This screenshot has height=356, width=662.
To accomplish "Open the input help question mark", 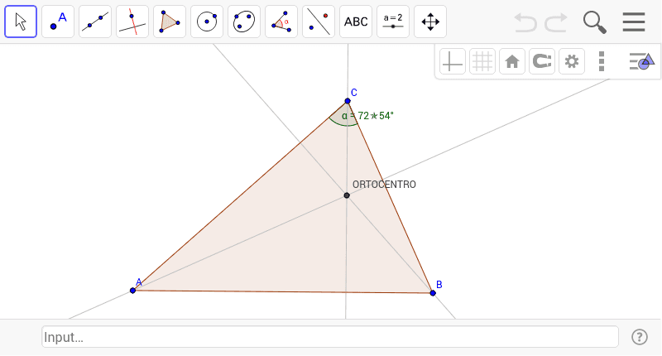I will tap(639, 337).
